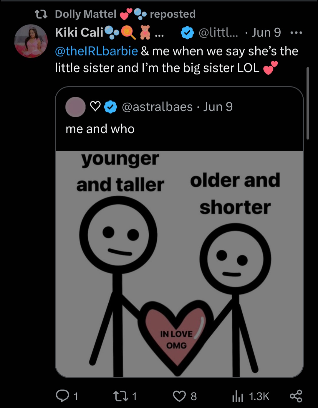Viewport: 318px width, 408px height.
Task: Click the retweet icon beside Dolly Mattel
Action: (x=41, y=14)
